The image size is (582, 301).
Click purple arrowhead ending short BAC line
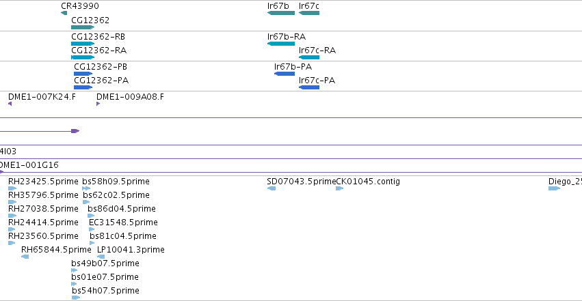tap(75, 131)
